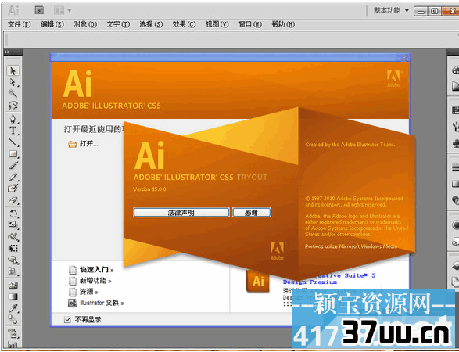Select the Line Segment tool
The height and width of the screenshot is (352, 459).
point(13,142)
